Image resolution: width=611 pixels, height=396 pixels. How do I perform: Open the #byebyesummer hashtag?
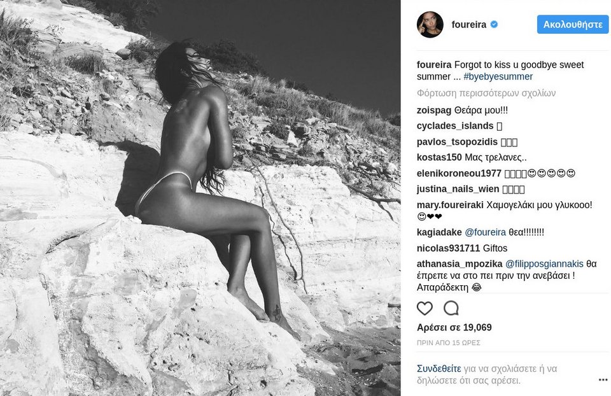pyautogui.click(x=498, y=76)
